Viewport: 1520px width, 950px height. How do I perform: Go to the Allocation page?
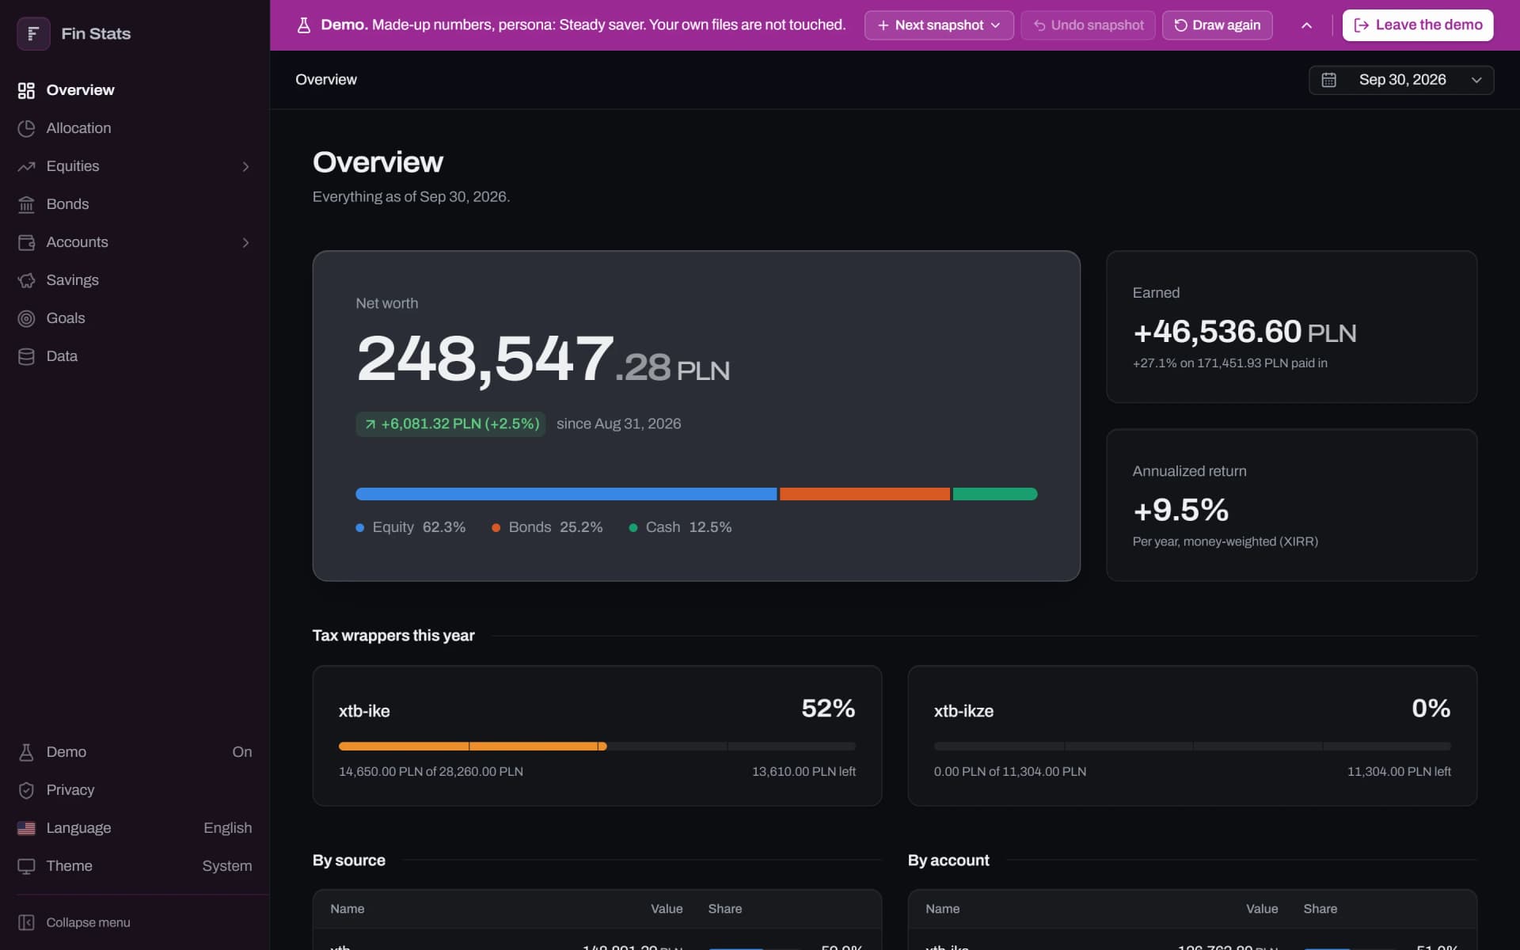pyautogui.click(x=135, y=128)
